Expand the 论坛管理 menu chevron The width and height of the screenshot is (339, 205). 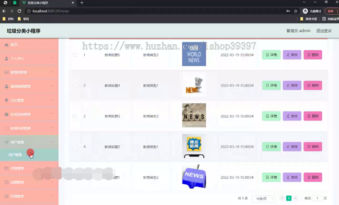[x=52, y=100]
